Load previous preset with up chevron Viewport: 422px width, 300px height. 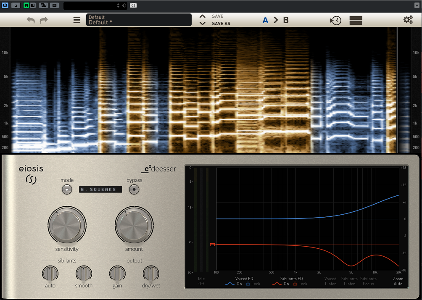203,16
